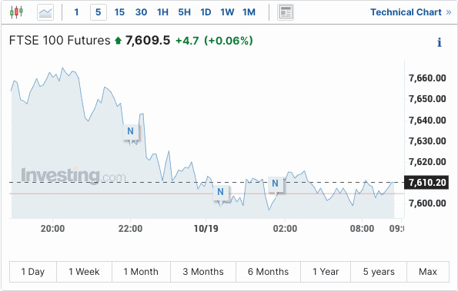Switch to the 30 minute interval
Image resolution: width=458 pixels, height=291 pixels.
coord(141,12)
